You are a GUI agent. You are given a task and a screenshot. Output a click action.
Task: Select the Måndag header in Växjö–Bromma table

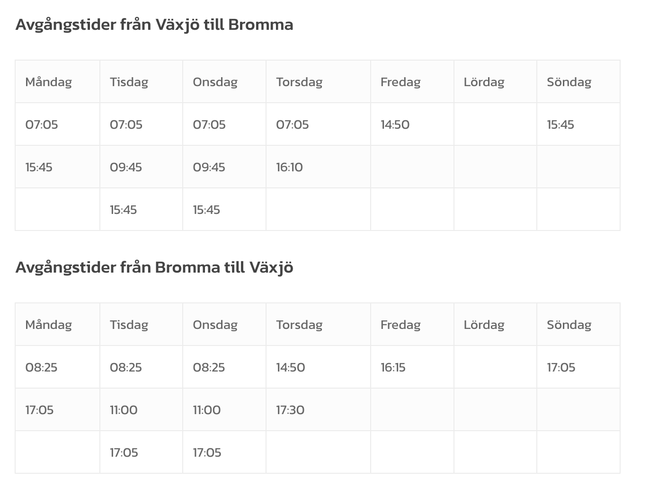click(48, 82)
